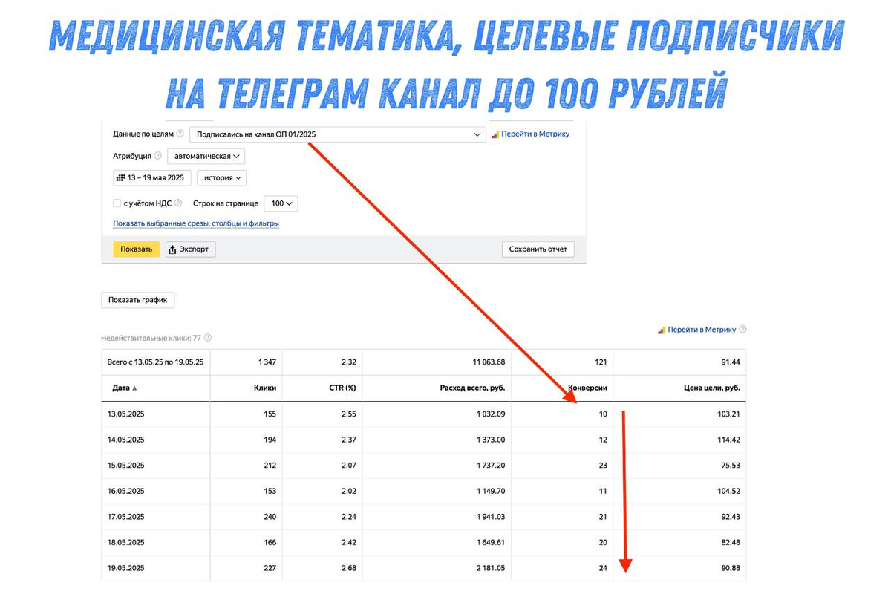This screenshot has height=594, width=891.
Task: Open help icon after lower Перейти в Метрику
Action: pyautogui.click(x=742, y=330)
